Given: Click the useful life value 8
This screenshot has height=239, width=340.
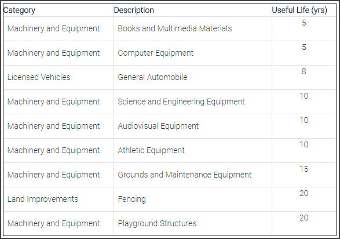Looking at the screenshot, I should pyautogui.click(x=304, y=71).
